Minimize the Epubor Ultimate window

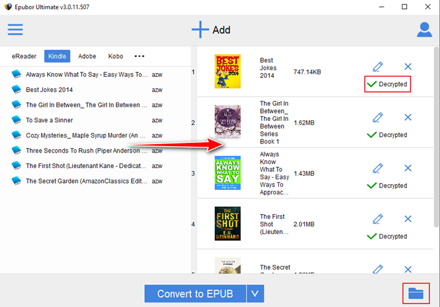coord(381,6)
